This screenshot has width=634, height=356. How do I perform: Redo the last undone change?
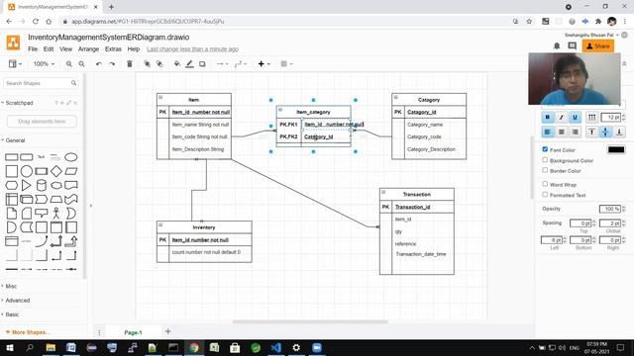112,63
